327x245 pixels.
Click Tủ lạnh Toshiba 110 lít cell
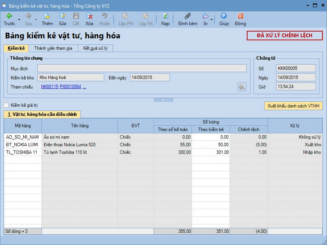[80, 152]
